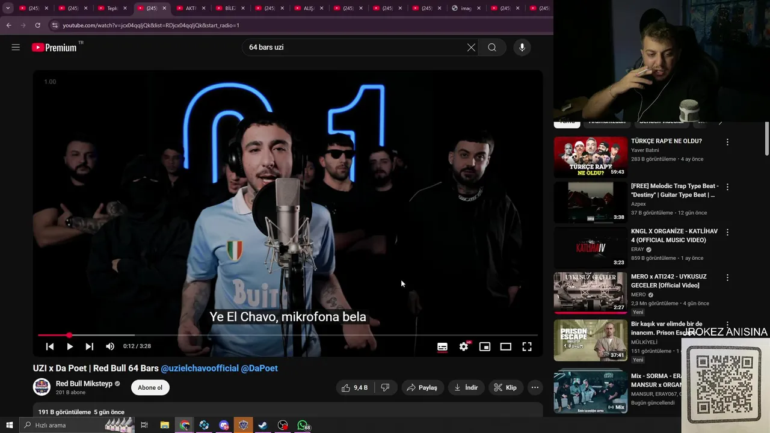Open Red Bull Miksteyp channel name
Screen dimensions: 770x433
[84, 384]
